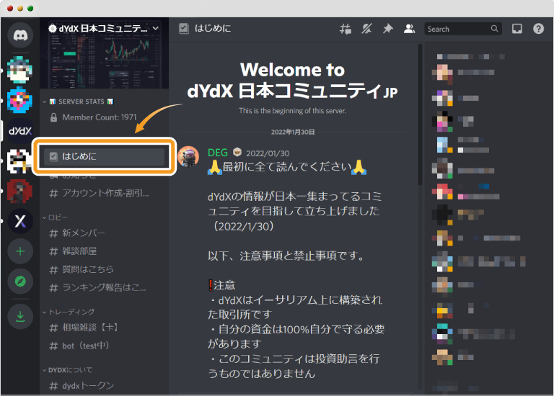The width and height of the screenshot is (554, 396).
Task: Click the badge icon beside DEG
Action: click(x=237, y=152)
